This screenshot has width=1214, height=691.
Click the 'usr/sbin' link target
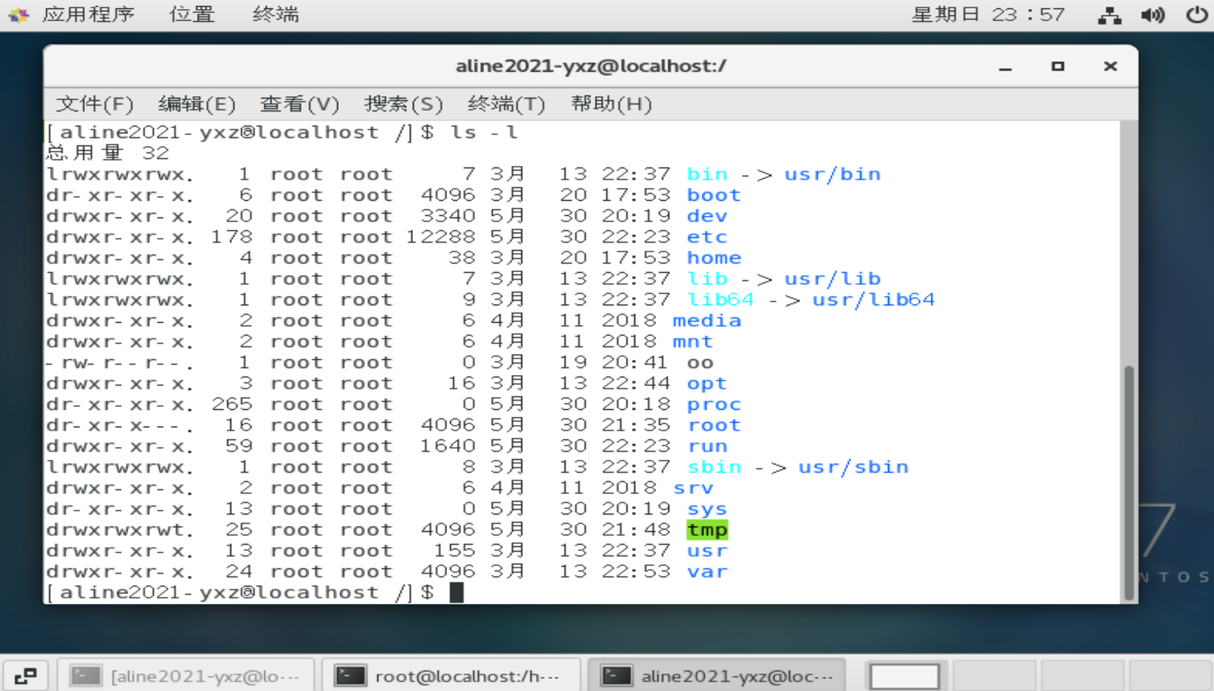coord(853,467)
